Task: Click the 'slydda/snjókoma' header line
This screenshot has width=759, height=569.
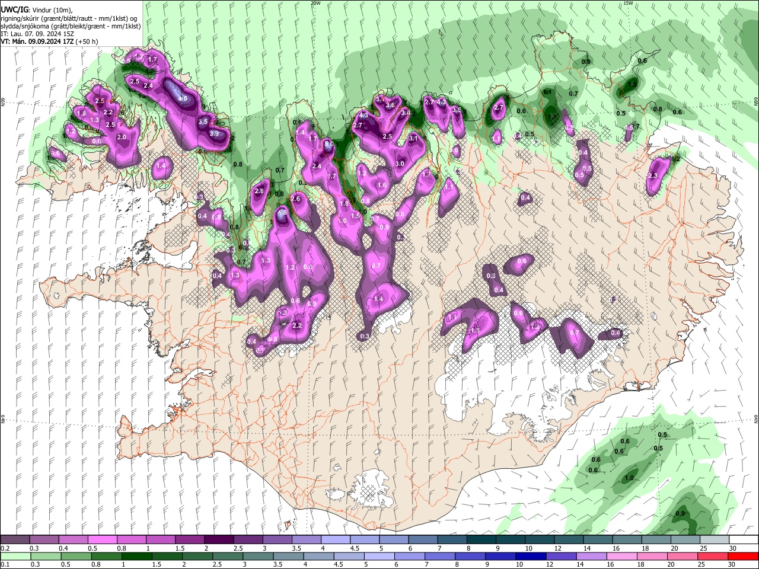Action: [x=71, y=26]
